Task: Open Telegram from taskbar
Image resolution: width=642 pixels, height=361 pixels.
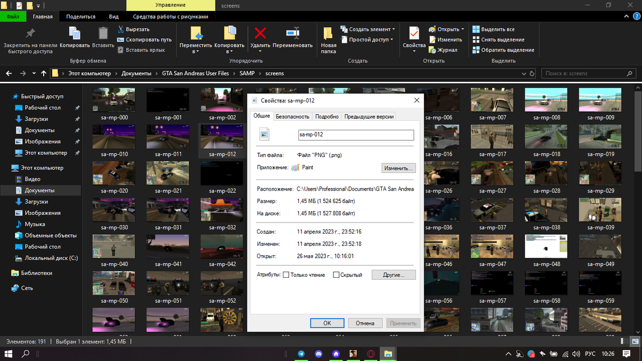Action: point(301,353)
